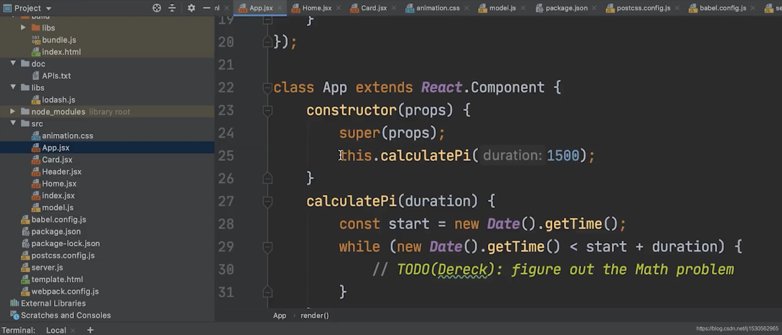Close the postcss.config.js tab
782x335 pixels.
click(677, 8)
